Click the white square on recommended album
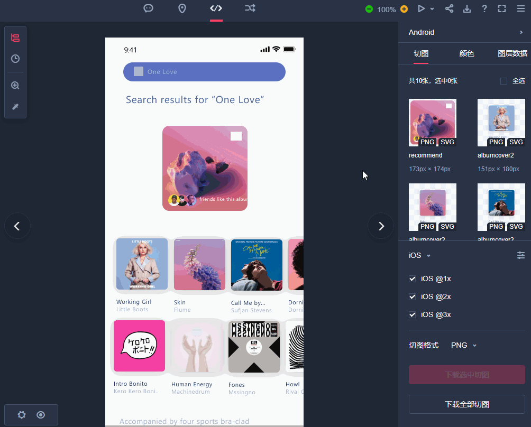This screenshot has width=531, height=427. point(236,136)
